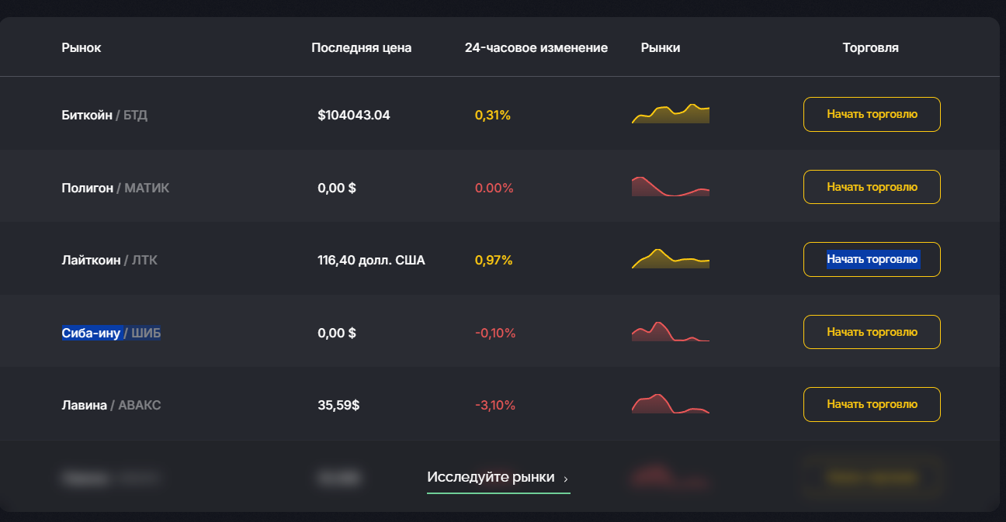Select the Лавина / АВАКС market name

tap(112, 405)
